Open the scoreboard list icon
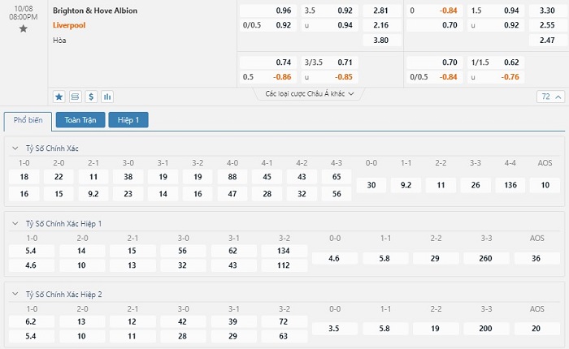569x349 pixels. [76, 96]
